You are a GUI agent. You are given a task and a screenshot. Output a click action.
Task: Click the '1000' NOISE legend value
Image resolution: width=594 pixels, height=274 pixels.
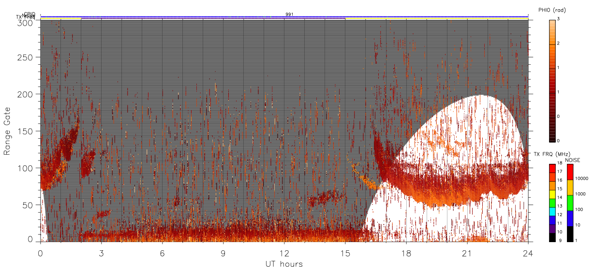(x=580, y=194)
